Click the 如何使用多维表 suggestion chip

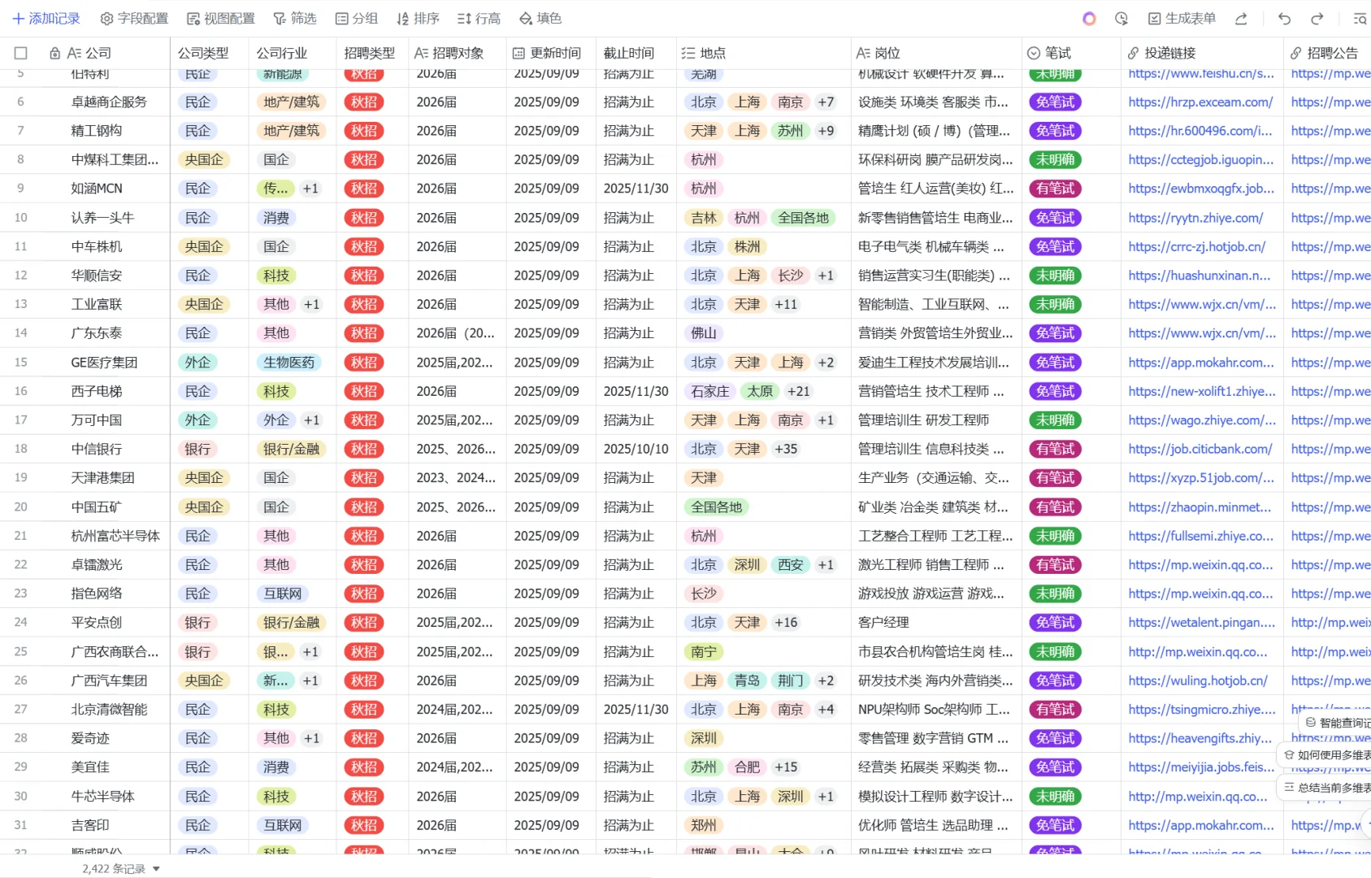tap(1325, 755)
